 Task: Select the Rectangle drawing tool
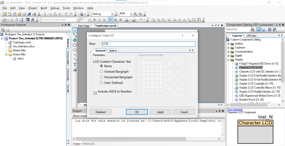click(x=75, y=45)
